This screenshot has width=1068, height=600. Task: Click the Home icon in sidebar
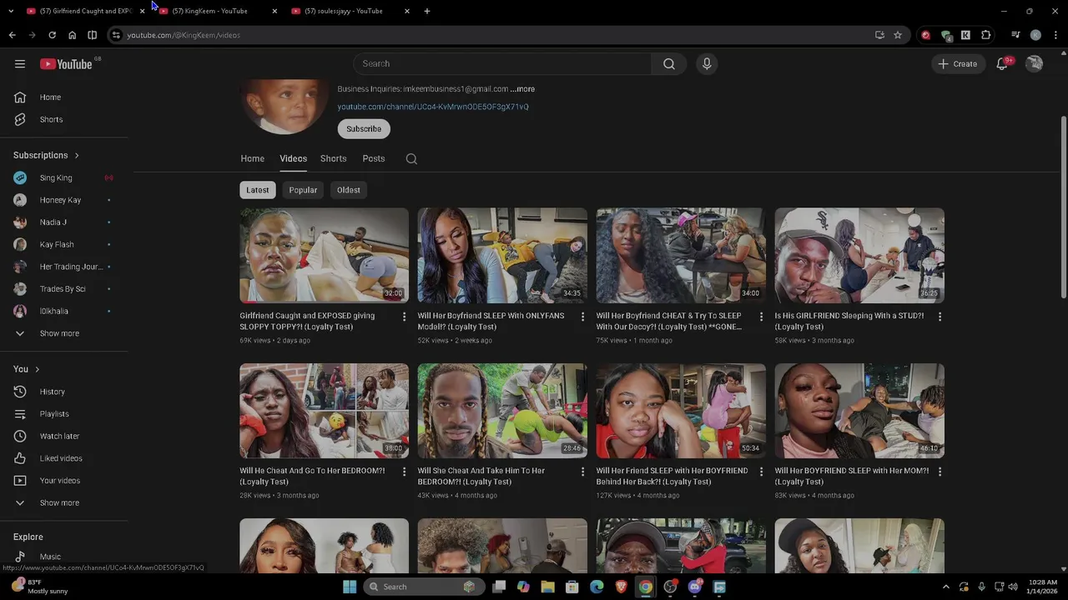(x=20, y=97)
